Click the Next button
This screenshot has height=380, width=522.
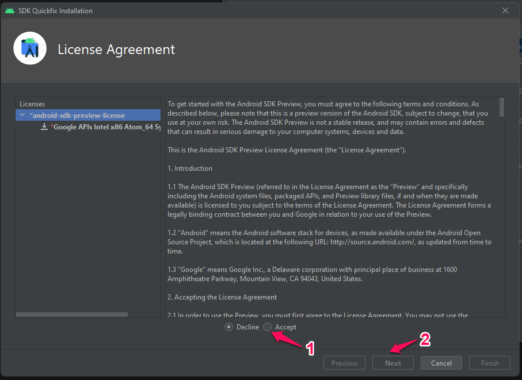pyautogui.click(x=393, y=363)
